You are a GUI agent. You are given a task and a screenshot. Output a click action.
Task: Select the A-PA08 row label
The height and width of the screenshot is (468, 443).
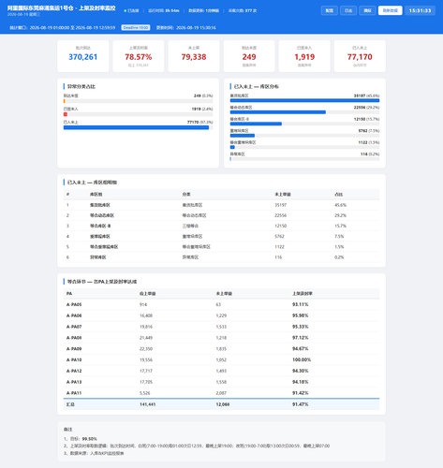coord(74,338)
